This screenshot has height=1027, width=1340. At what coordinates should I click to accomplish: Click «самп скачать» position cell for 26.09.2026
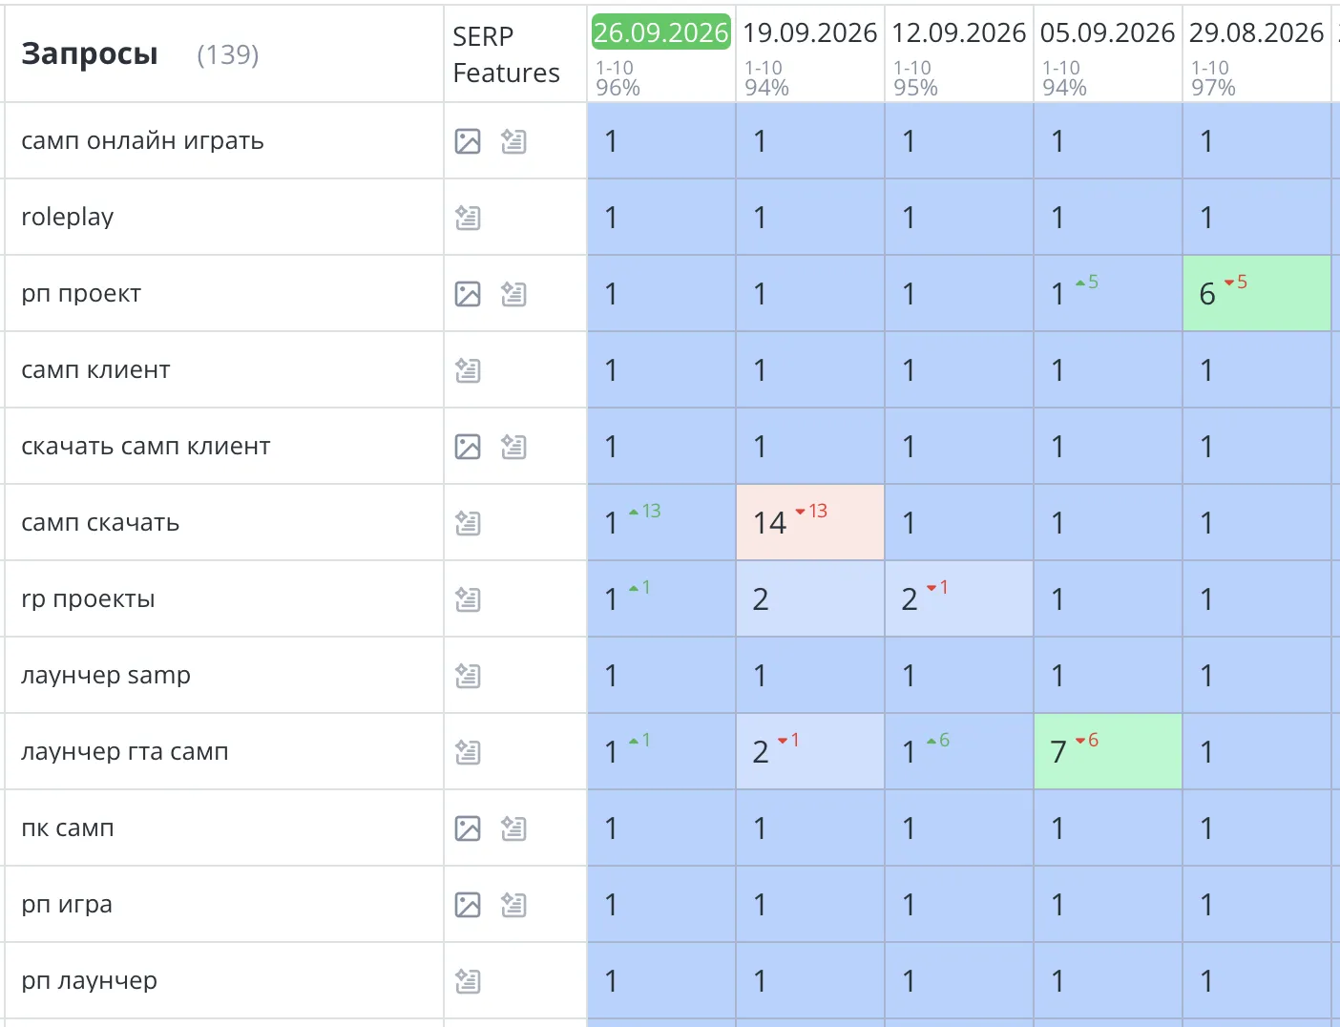pos(661,522)
